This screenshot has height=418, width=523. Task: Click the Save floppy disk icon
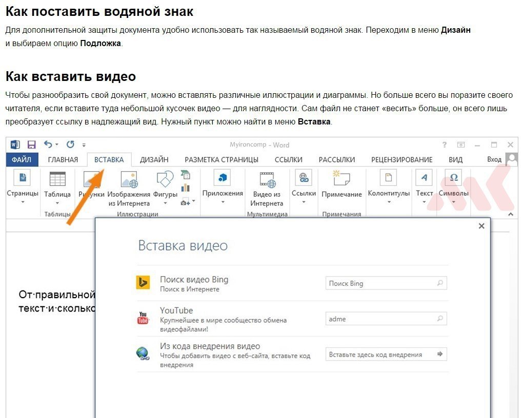pyautogui.click(x=31, y=144)
